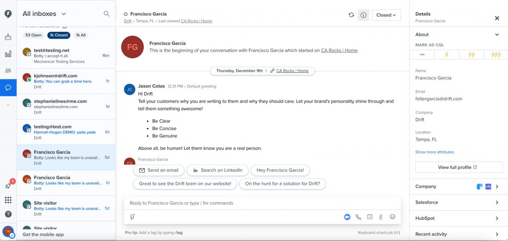Search conversations with the magnifier icon

(107, 14)
